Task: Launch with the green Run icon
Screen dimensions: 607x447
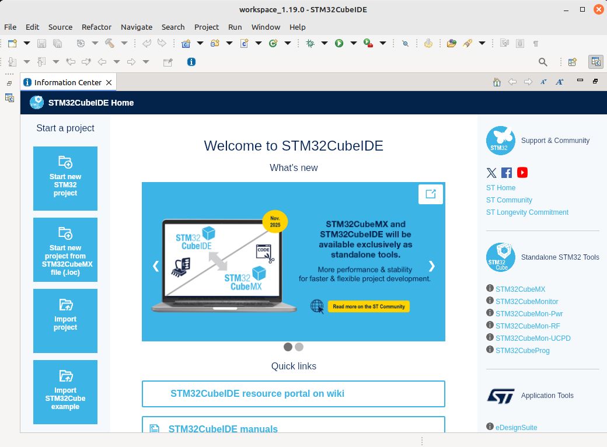Action: pos(339,43)
